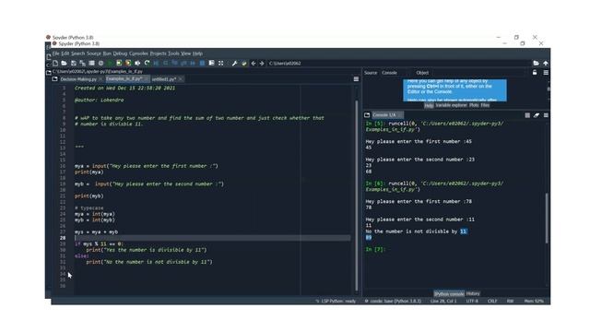Browse working directory folder icon

coord(536,64)
